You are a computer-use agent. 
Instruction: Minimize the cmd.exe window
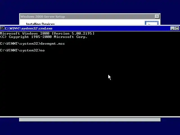click(172, 28)
